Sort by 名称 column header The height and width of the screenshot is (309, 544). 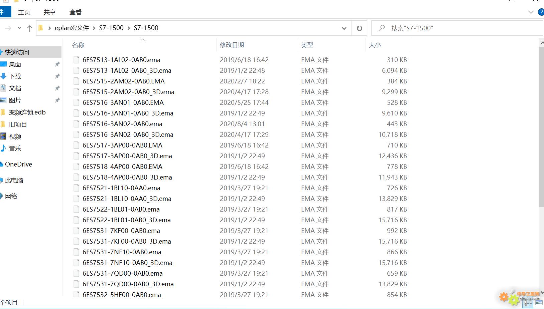[x=78, y=45]
